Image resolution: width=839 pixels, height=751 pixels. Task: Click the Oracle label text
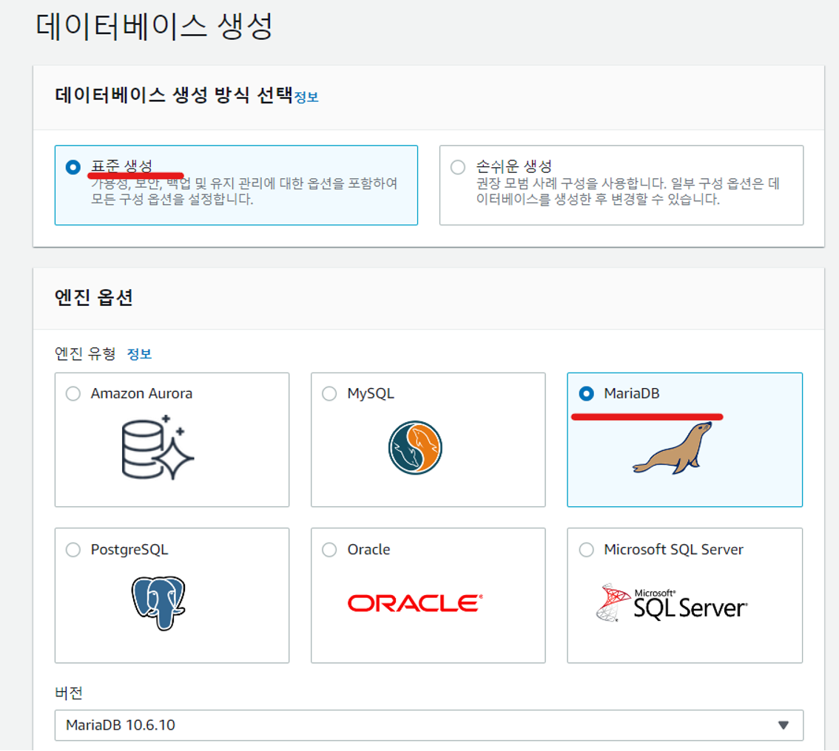coord(368,549)
